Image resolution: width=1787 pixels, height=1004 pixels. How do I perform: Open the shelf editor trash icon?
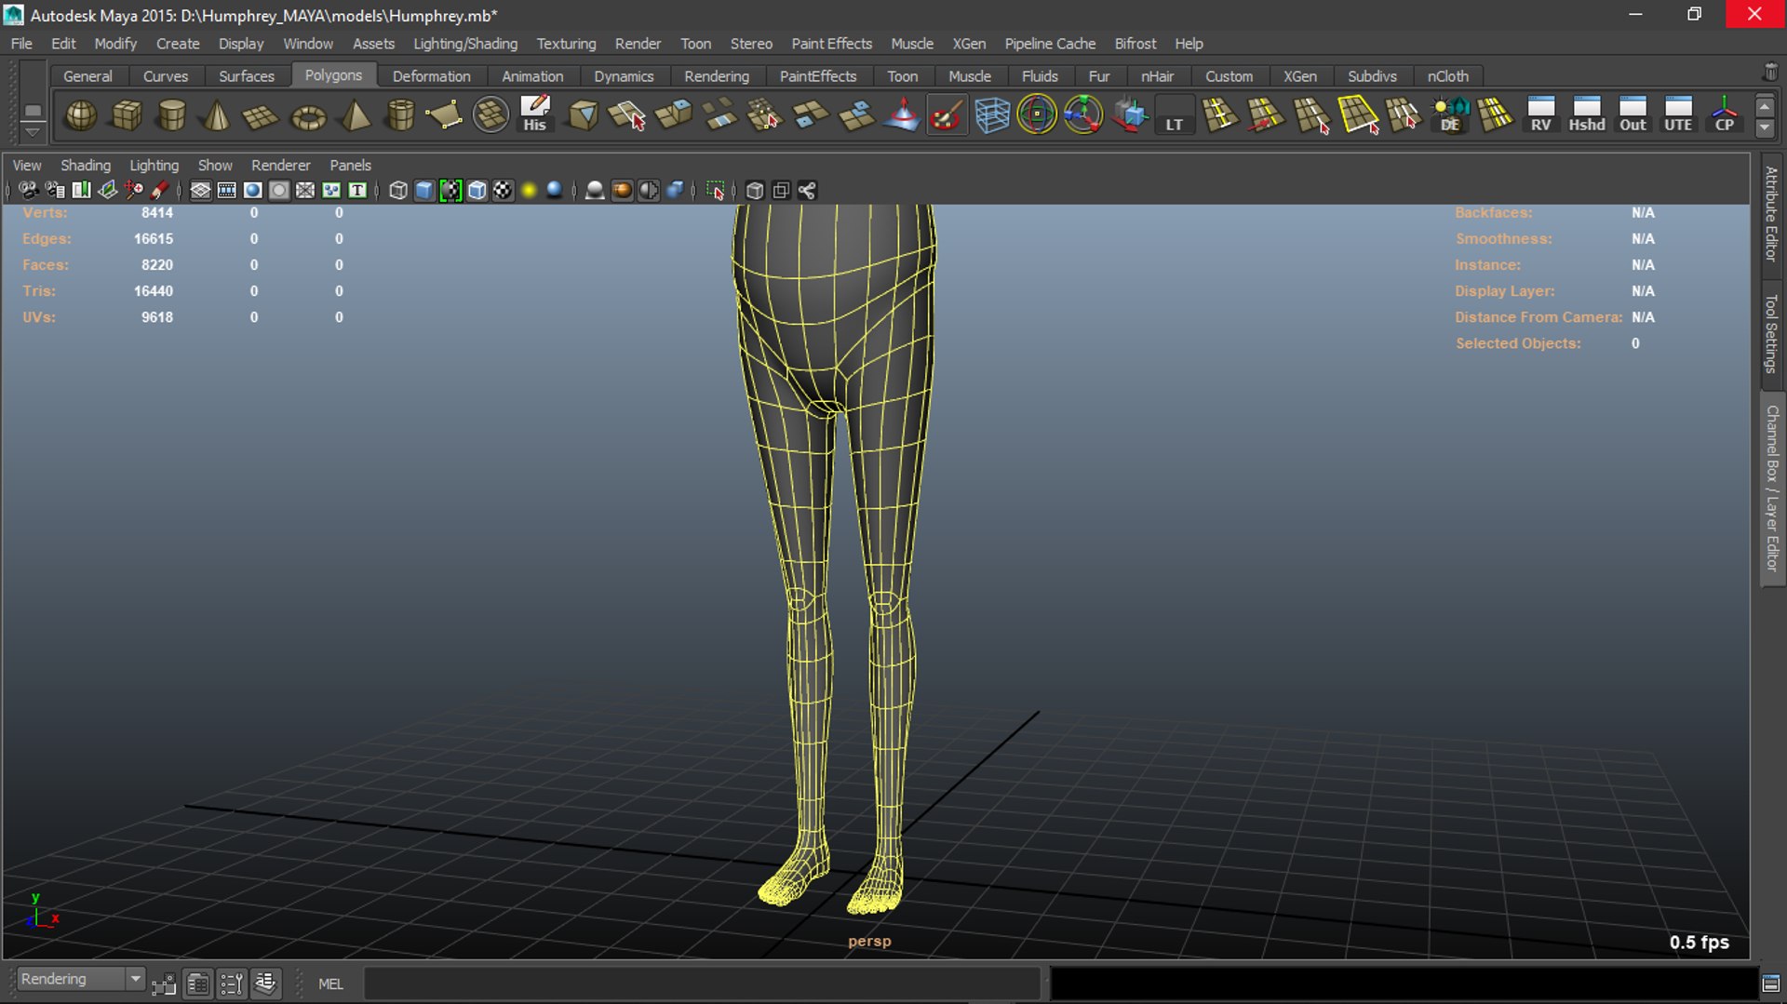coord(1770,73)
